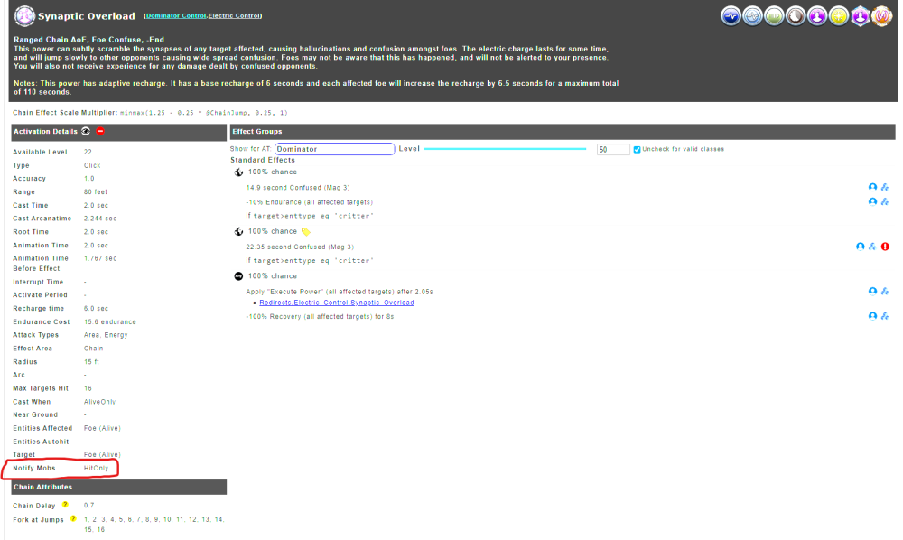Click the brown clock icon in header
Image resolution: width=903 pixels, height=540 pixels.
point(796,16)
